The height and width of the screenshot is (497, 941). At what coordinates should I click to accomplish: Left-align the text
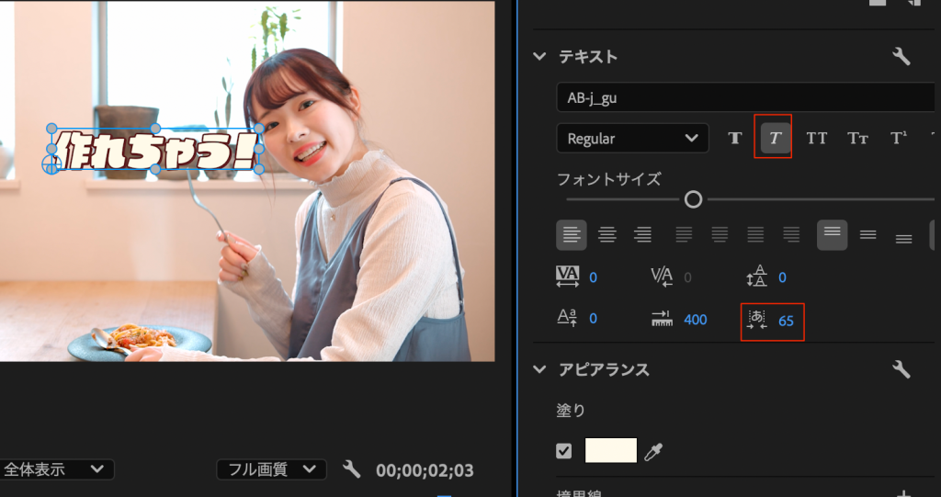pyautogui.click(x=571, y=234)
